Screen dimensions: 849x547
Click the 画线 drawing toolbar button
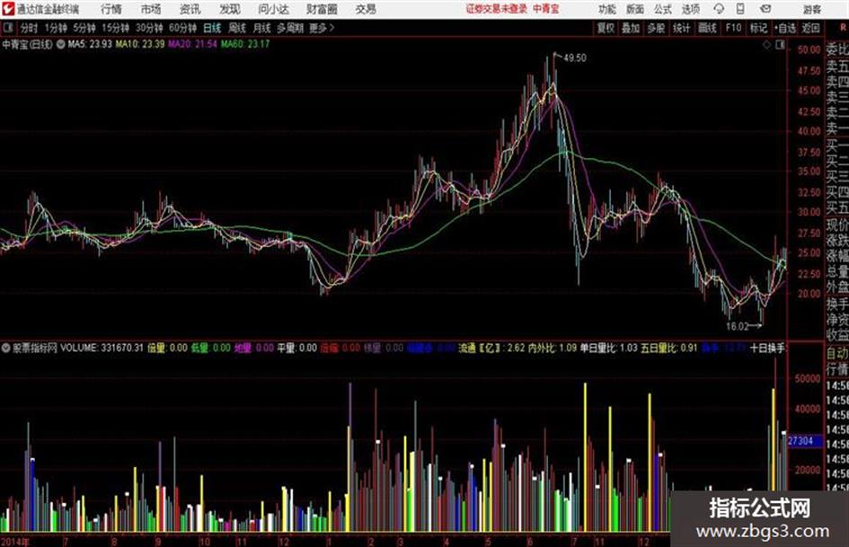point(707,28)
